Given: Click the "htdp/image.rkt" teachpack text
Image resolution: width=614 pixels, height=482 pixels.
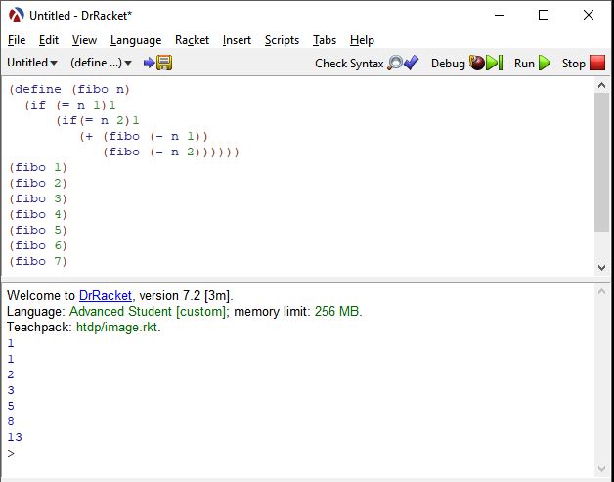Looking at the screenshot, I should [116, 328].
